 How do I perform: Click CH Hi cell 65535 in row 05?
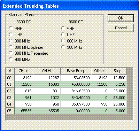click(47, 111)
